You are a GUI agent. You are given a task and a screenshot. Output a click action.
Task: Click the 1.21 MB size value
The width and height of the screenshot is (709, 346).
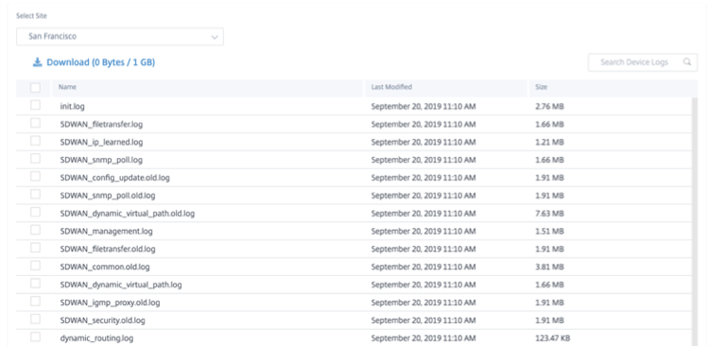pos(549,142)
